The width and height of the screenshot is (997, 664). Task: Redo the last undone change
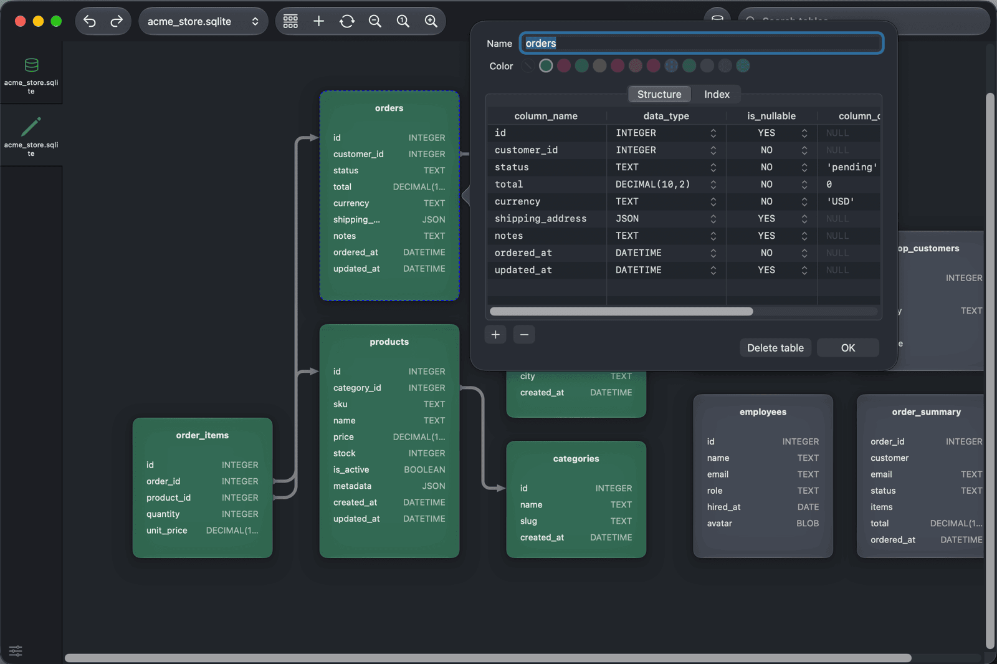[117, 21]
